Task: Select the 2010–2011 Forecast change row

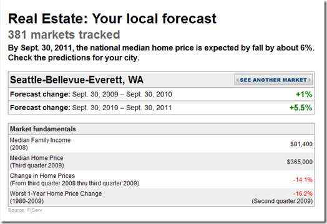Action: 161,108
